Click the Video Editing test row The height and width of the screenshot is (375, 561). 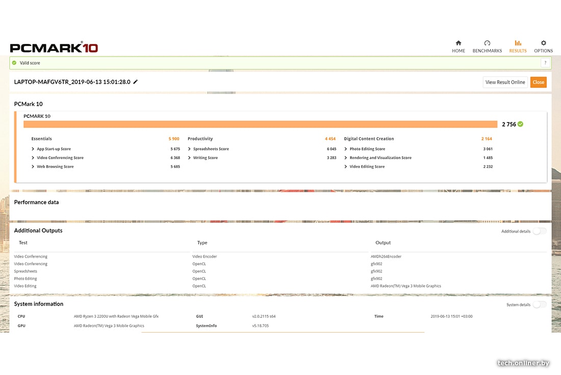pyautogui.click(x=25, y=286)
